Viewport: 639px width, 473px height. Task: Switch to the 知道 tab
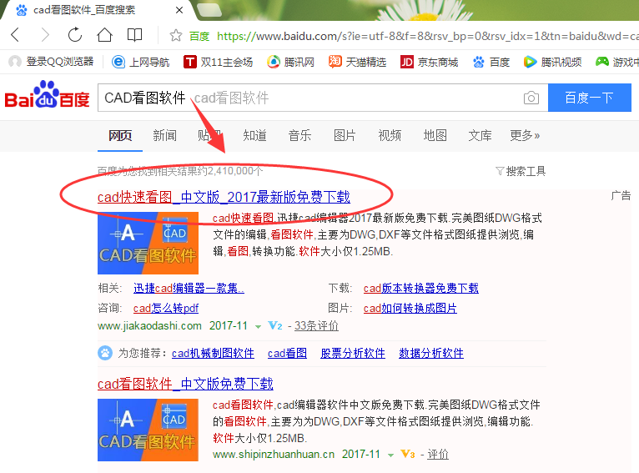click(x=254, y=135)
